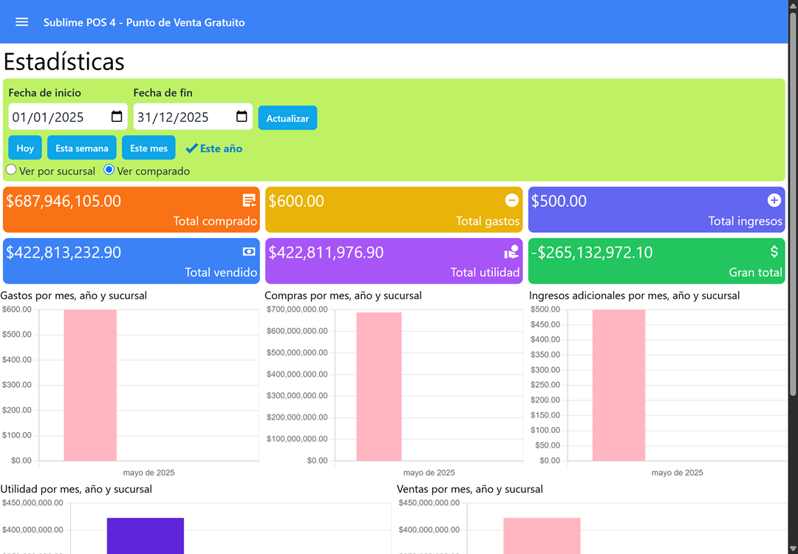Filter statistics by Hoy
This screenshot has height=554, width=798.
click(x=25, y=148)
